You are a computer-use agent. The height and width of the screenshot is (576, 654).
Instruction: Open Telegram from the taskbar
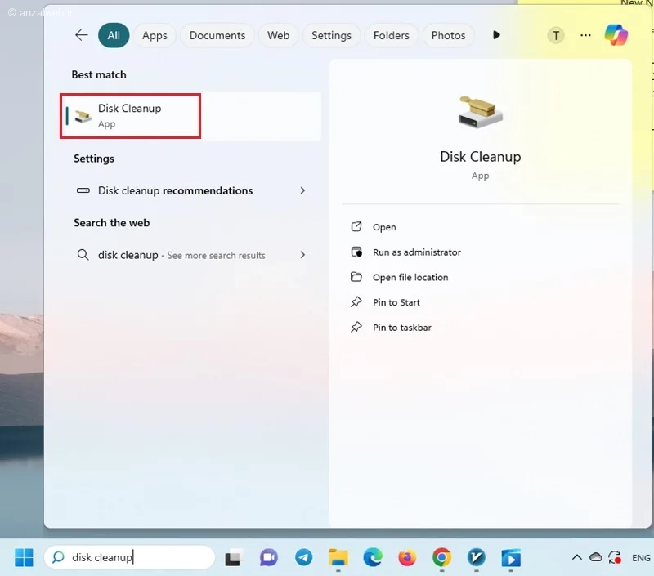(x=303, y=558)
